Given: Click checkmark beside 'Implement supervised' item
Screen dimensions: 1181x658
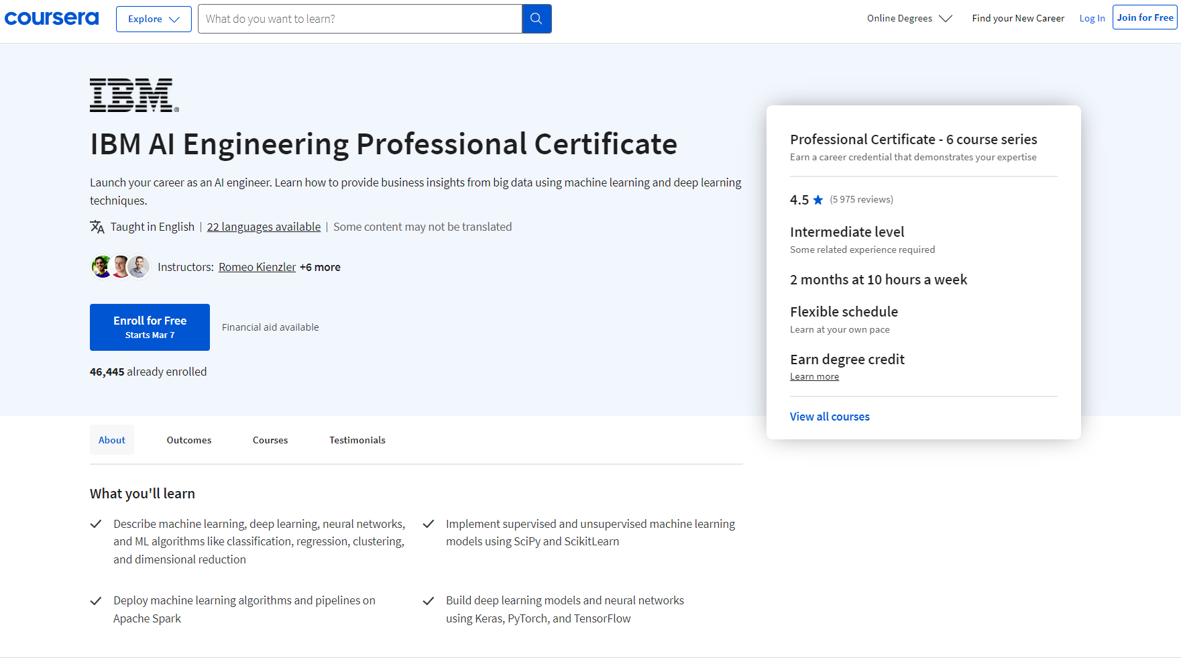Looking at the screenshot, I should point(429,524).
